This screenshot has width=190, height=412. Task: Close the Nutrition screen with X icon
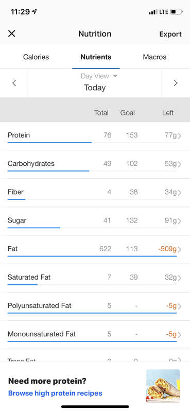[11, 33]
